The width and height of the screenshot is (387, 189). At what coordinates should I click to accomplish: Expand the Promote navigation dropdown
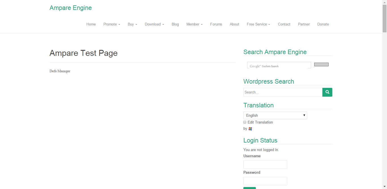pos(112,24)
